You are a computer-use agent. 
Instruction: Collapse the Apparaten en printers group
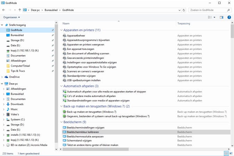61,30
